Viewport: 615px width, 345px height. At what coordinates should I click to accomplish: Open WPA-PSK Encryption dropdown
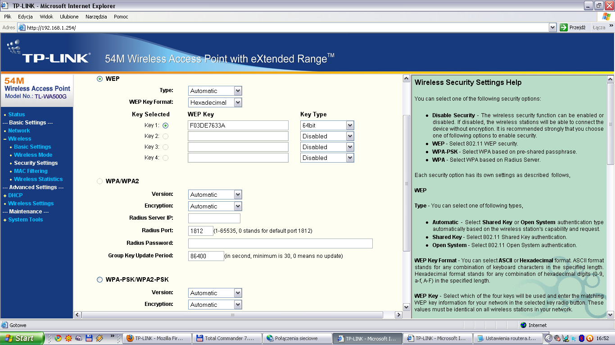click(x=215, y=305)
